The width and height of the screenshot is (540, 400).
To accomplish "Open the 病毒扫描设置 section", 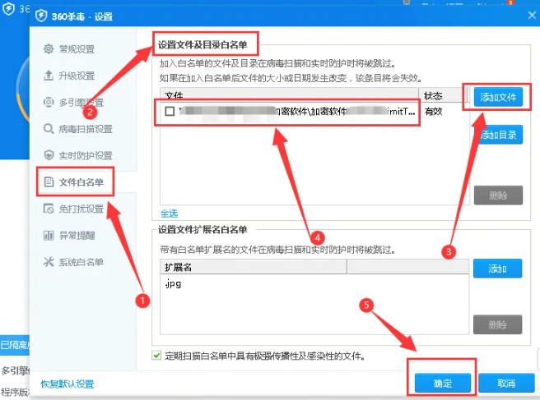I will [86, 129].
